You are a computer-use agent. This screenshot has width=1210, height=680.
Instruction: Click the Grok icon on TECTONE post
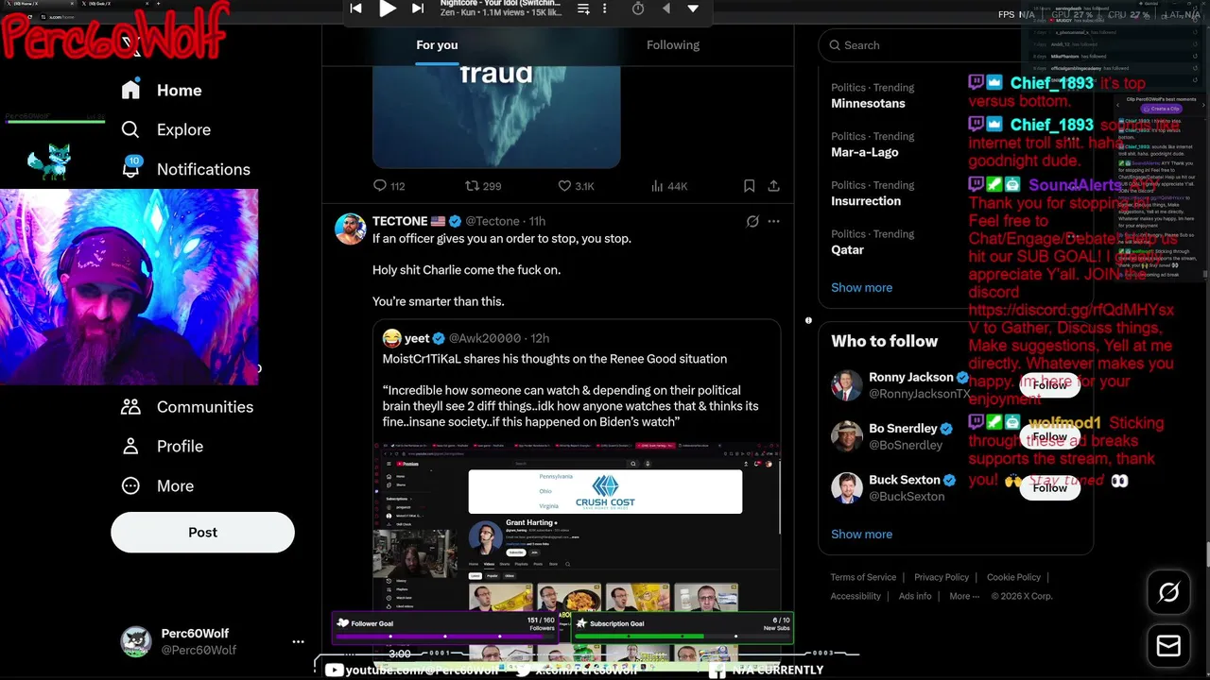tap(752, 221)
